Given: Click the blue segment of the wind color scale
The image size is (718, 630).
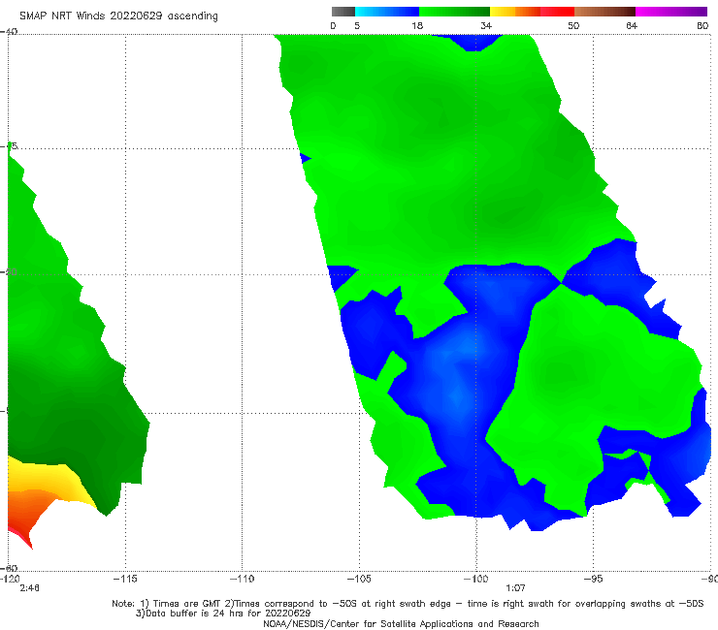Looking at the screenshot, I should point(387,12).
